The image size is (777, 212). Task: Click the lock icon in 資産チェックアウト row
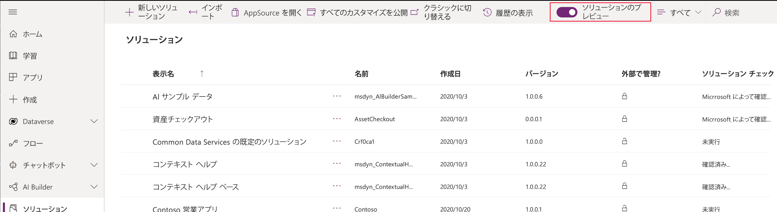tap(624, 119)
